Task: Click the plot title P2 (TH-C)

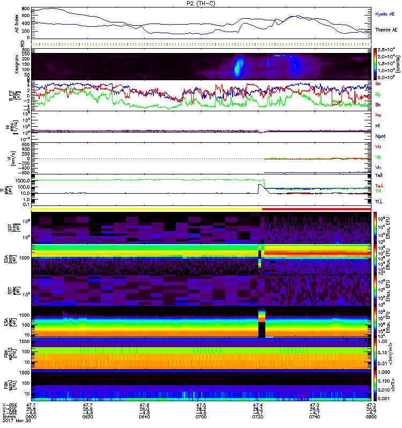Action: (x=200, y=3)
